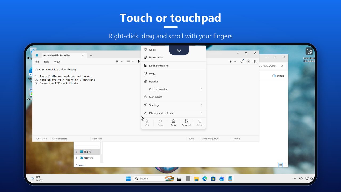Click the search icon in File Explorer
The width and height of the screenshot is (341, 192).
(282, 66)
